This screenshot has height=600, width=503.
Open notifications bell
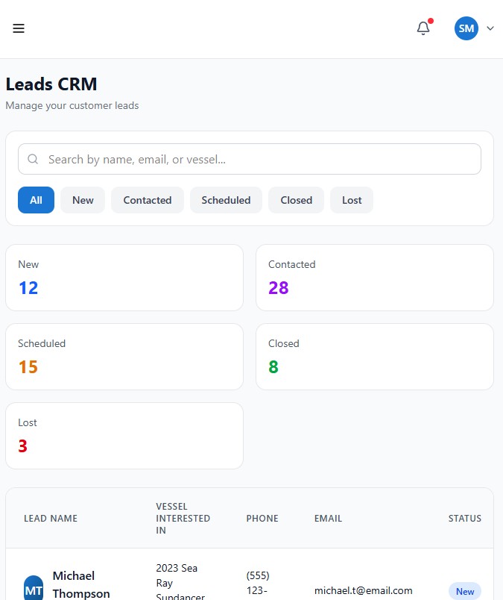click(x=423, y=28)
